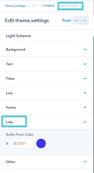Screen dimensions: 94x173
Task: Click the Light Scheme breadcrumb
Action: [x=68, y=6]
